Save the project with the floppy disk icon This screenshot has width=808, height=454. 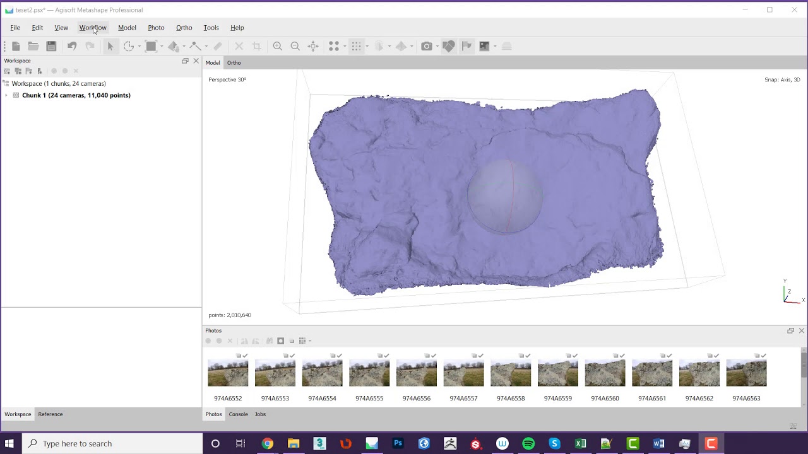[51, 46]
